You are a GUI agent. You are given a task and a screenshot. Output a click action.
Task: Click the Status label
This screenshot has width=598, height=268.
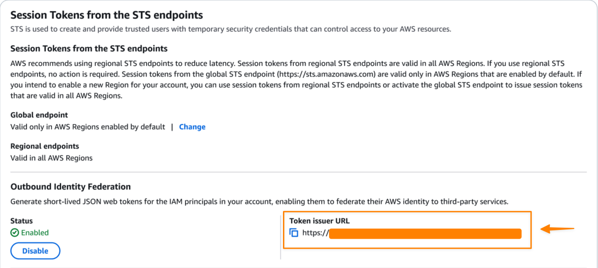(x=21, y=221)
